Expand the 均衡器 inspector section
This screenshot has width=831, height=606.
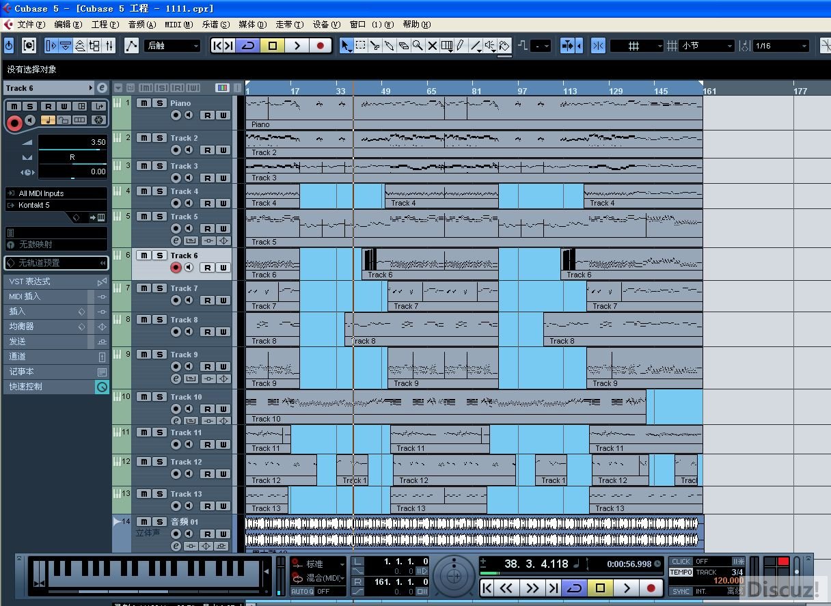pos(55,327)
